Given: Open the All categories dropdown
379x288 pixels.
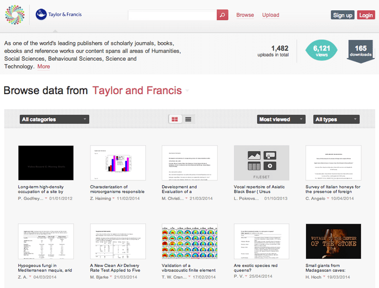Looking at the screenshot, I should click(54, 119).
